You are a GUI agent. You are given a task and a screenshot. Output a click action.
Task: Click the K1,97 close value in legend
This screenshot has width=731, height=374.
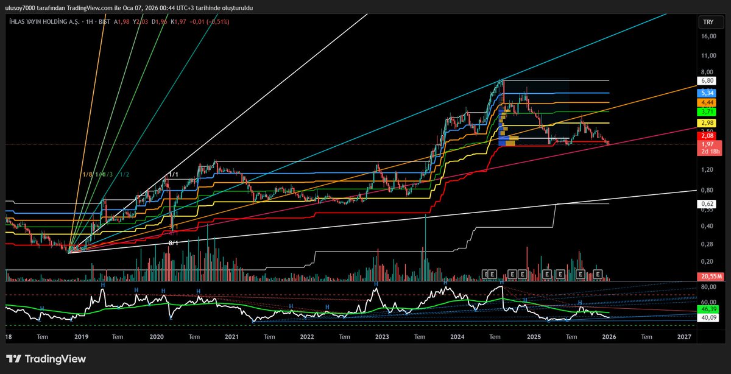(x=178, y=21)
